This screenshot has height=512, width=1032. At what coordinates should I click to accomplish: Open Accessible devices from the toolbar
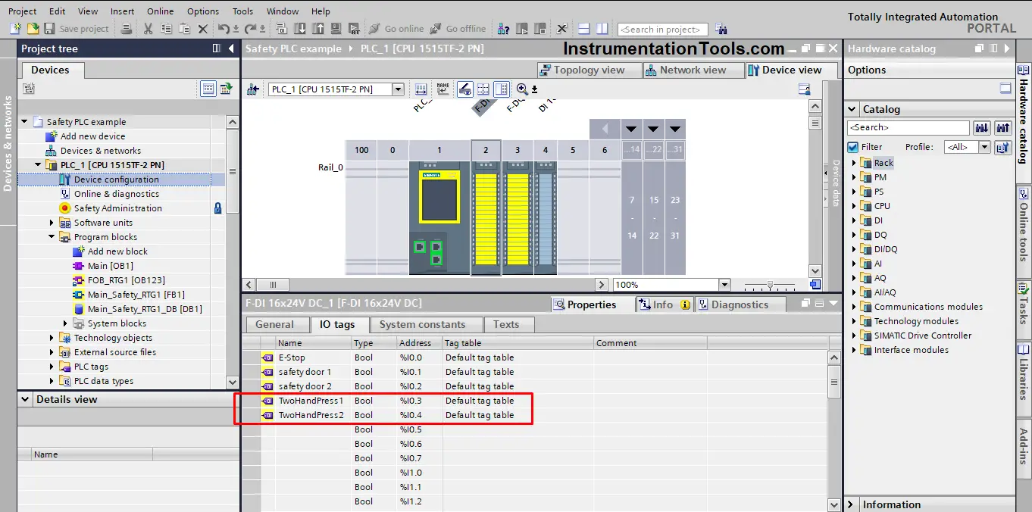[503, 29]
